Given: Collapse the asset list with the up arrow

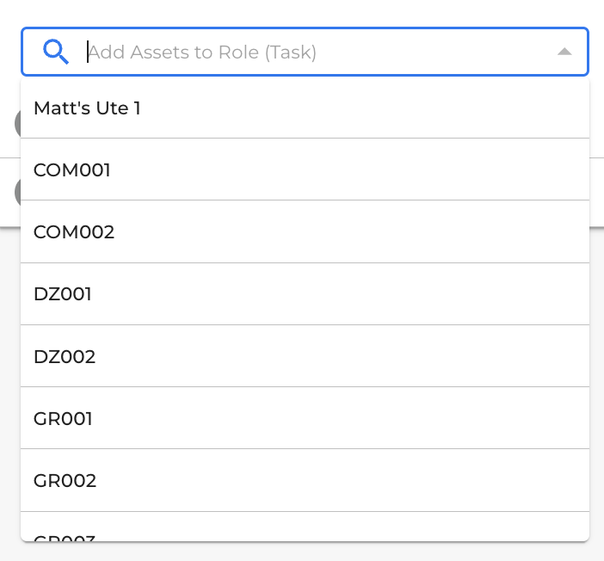Looking at the screenshot, I should coord(564,52).
